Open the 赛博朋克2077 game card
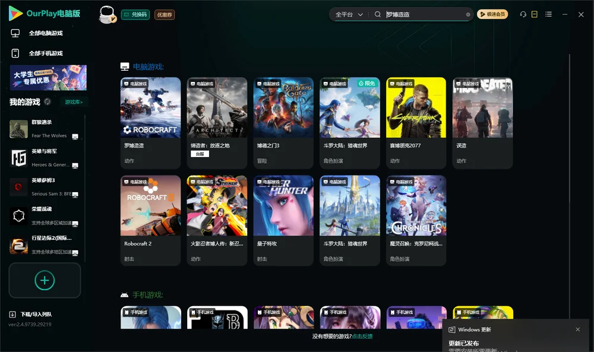The image size is (594, 352). click(416, 123)
